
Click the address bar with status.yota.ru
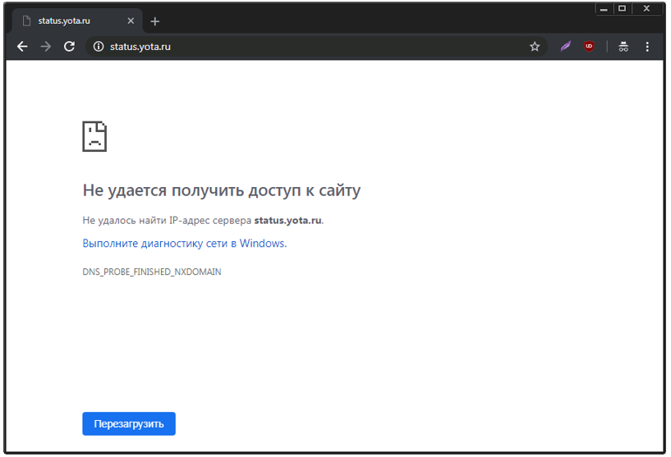(x=312, y=47)
